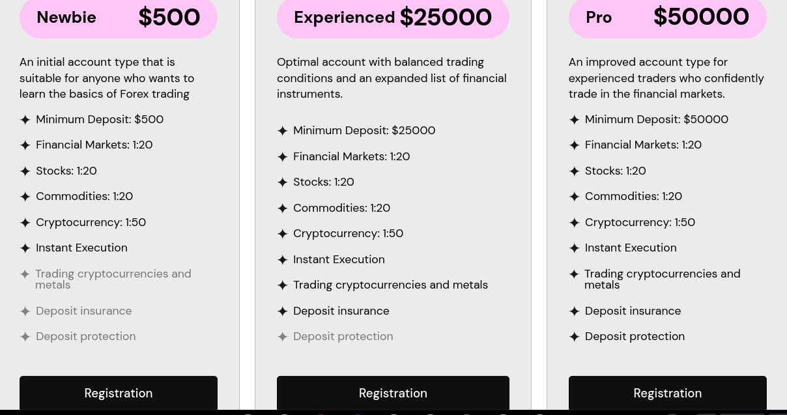Click star icon next to Experienced Instant Execution
787x415 pixels.
point(283,260)
